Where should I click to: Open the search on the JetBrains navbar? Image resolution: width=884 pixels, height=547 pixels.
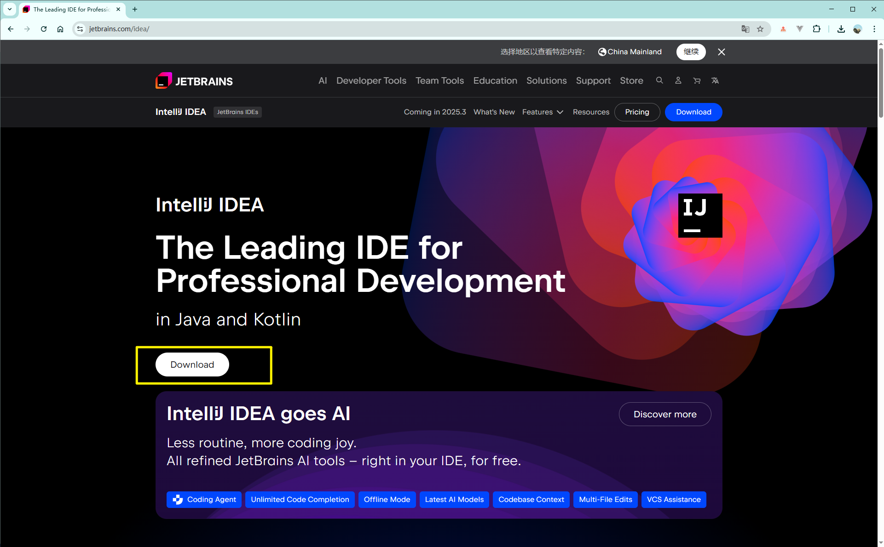tap(659, 80)
